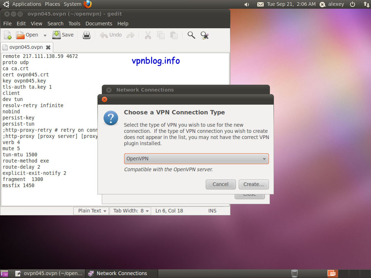Open a file with the gedit Open icon
This screenshot has height=278, width=371.
pos(27,35)
